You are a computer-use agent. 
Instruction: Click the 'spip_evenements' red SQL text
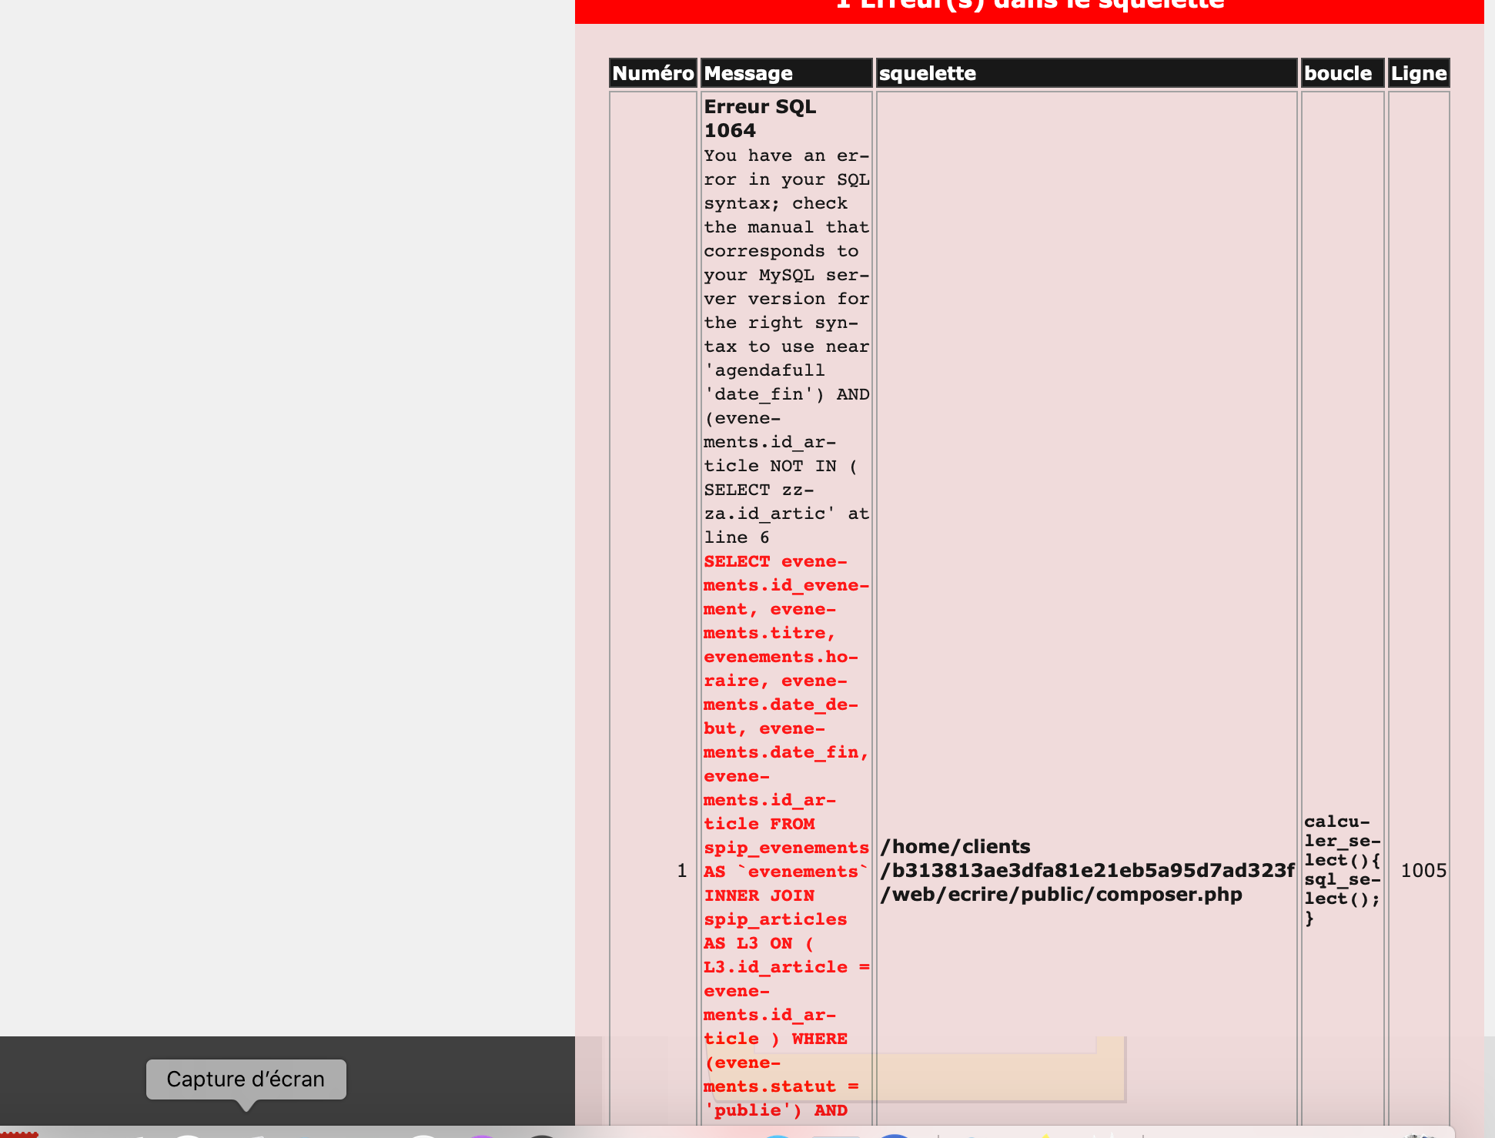[x=786, y=848]
